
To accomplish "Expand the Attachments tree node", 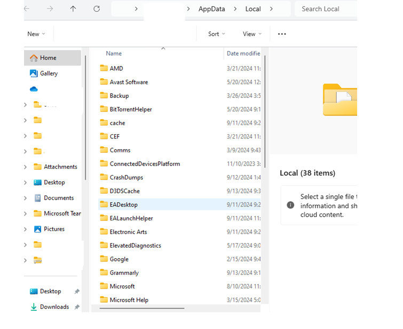I will click(25, 167).
